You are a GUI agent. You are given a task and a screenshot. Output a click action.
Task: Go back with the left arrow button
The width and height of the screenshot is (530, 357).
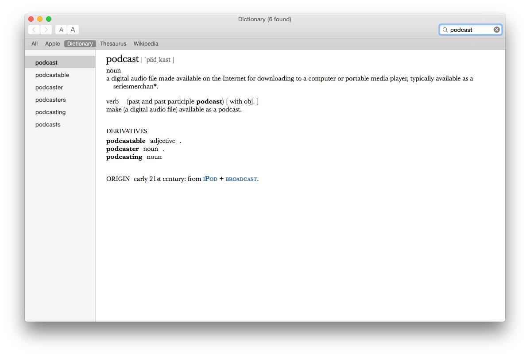[34, 30]
